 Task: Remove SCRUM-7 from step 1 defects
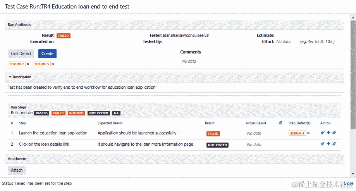pyautogui.click(x=308, y=133)
